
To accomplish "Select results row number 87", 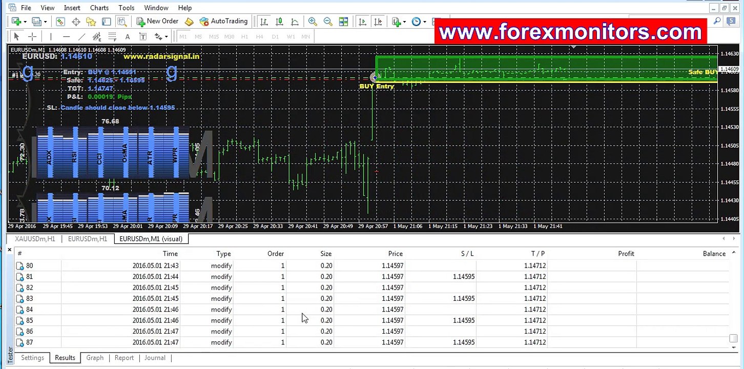I will tap(372, 342).
